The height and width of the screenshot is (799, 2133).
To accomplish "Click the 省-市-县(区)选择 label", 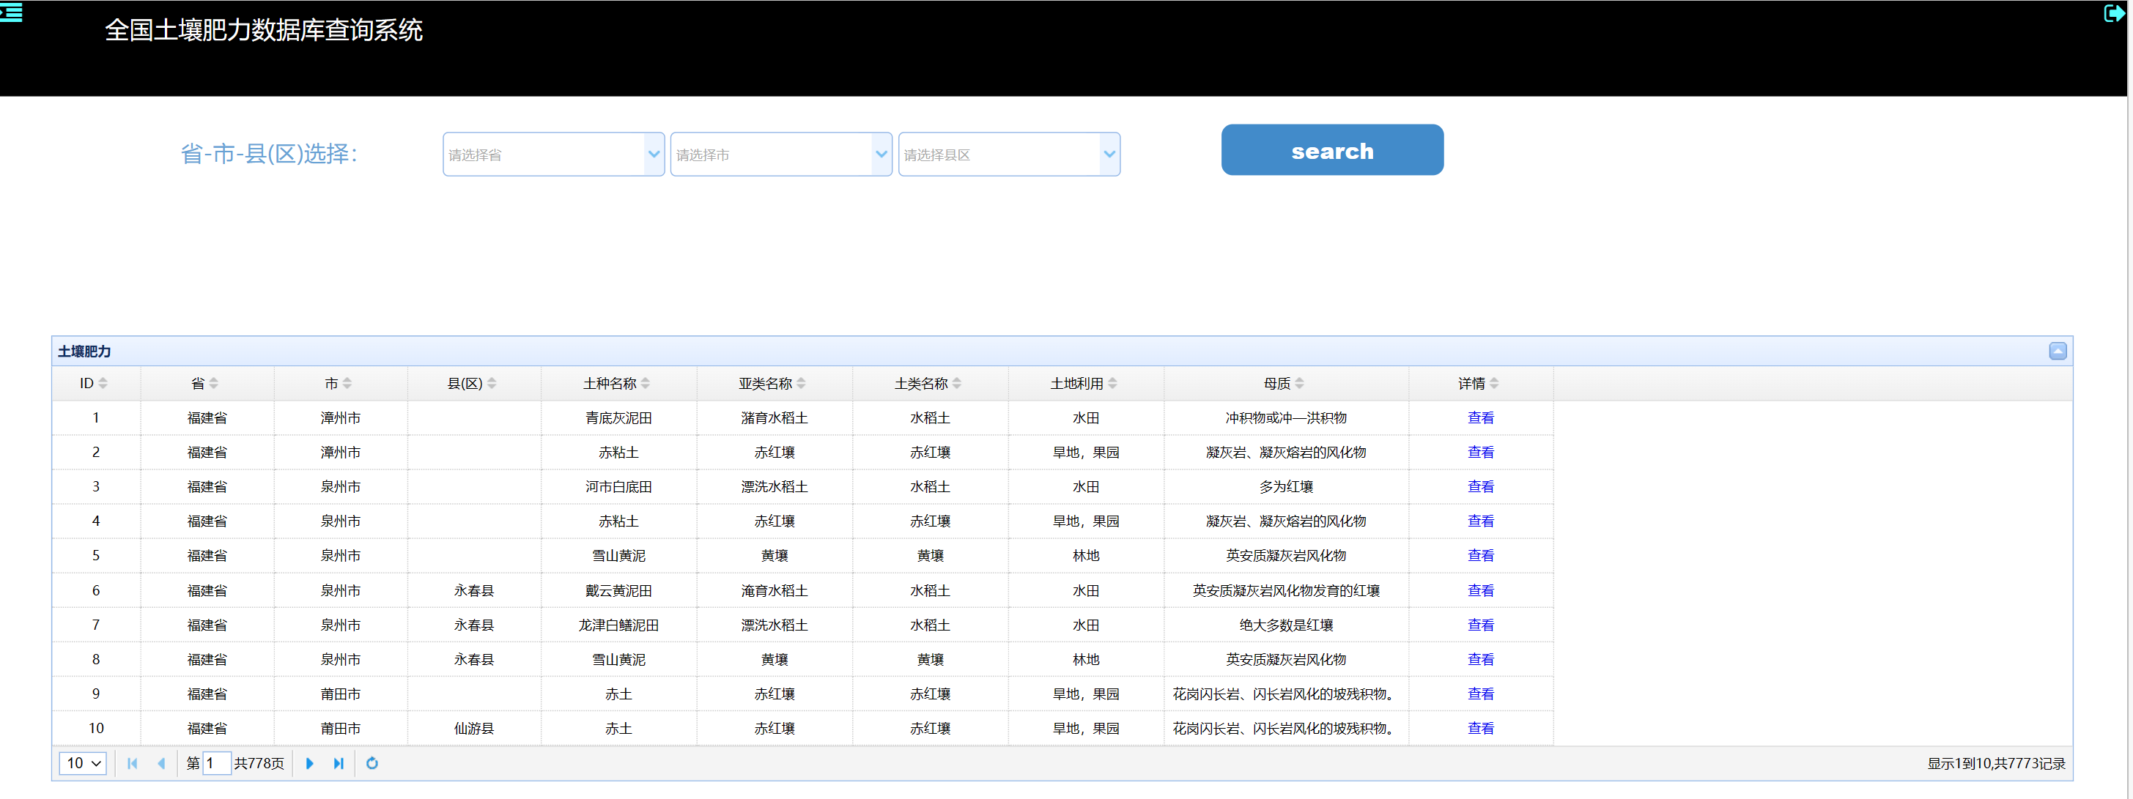I will point(269,154).
